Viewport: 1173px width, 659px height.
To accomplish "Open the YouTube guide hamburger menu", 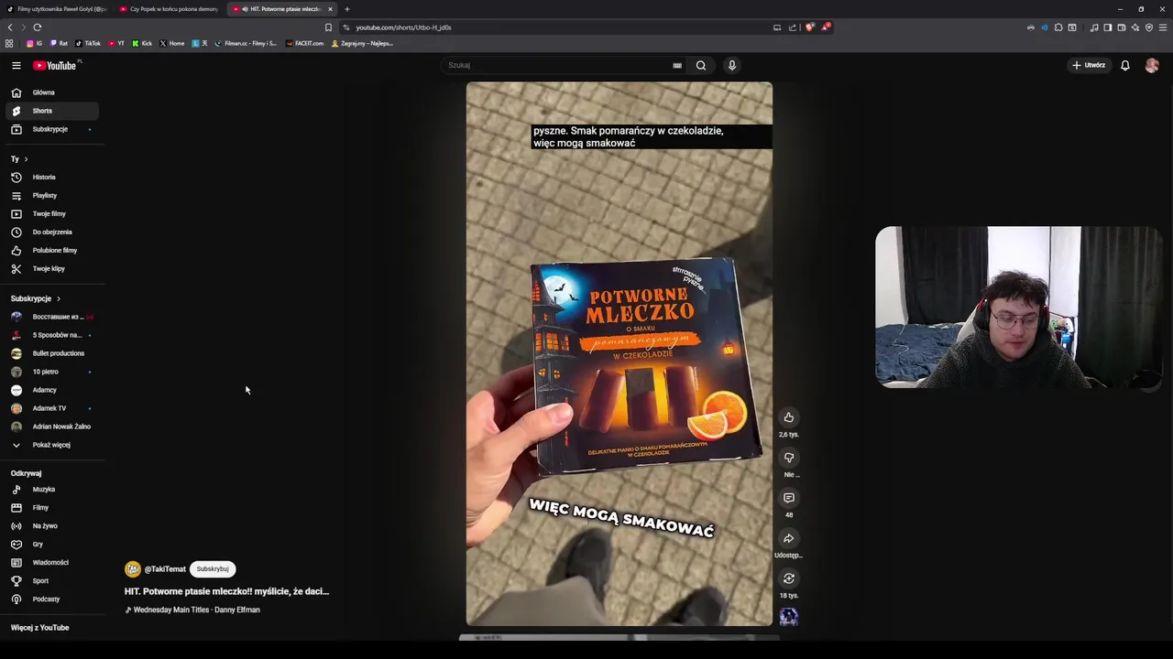I will pos(16,65).
